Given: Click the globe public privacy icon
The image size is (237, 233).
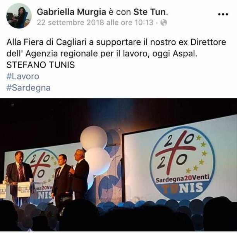Looking at the screenshot, I should pos(163,23).
